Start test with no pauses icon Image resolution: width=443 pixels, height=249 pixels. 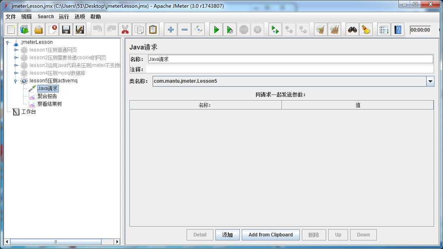coord(230,30)
